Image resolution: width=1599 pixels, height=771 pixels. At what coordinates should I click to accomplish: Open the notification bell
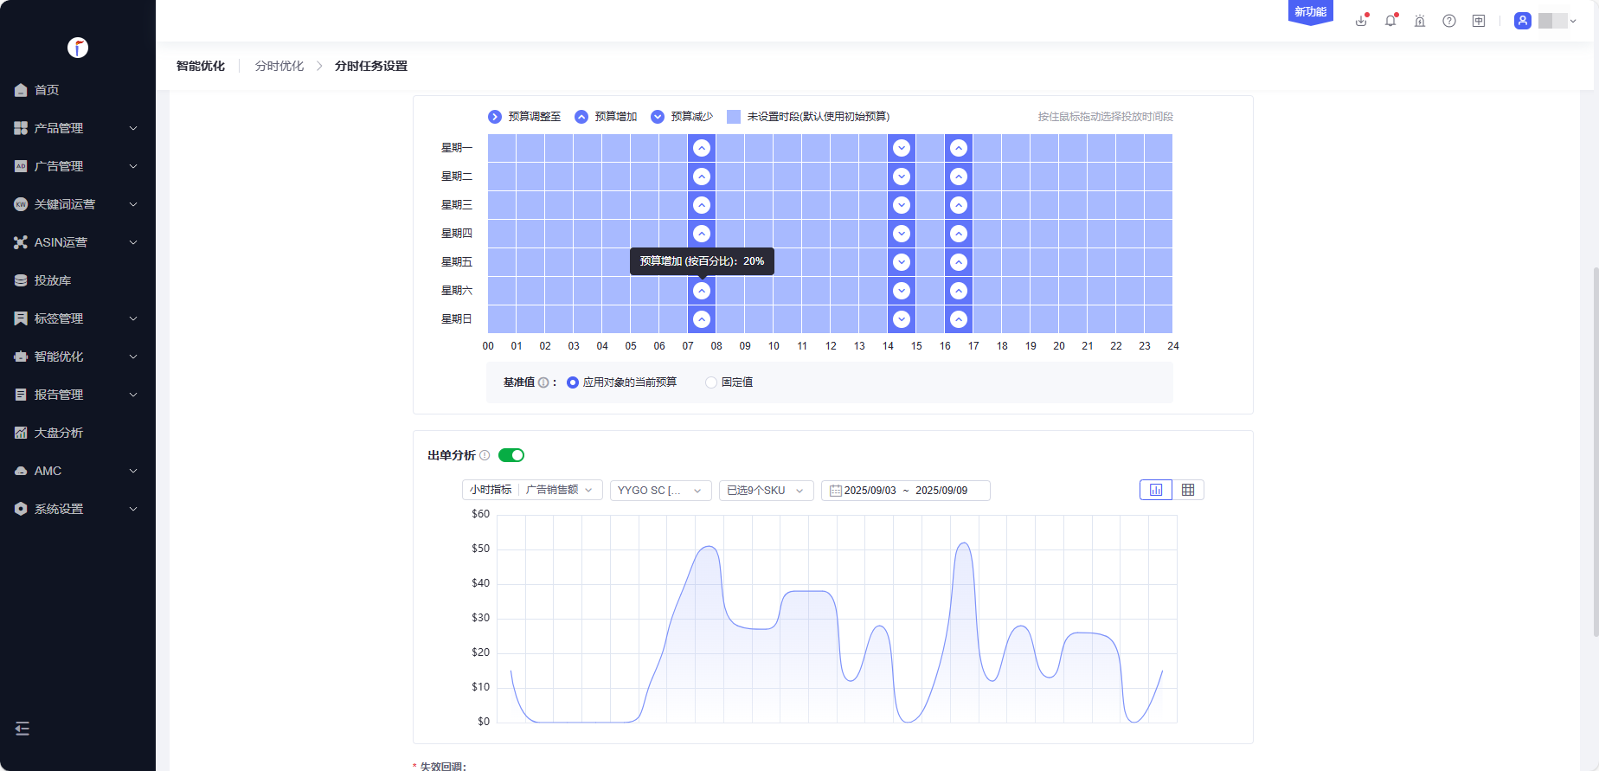pos(1390,21)
